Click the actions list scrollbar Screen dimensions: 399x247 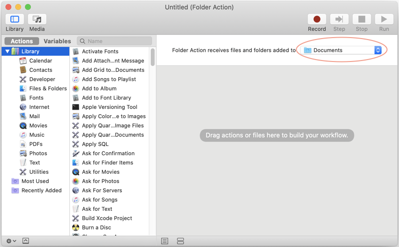click(x=153, y=57)
